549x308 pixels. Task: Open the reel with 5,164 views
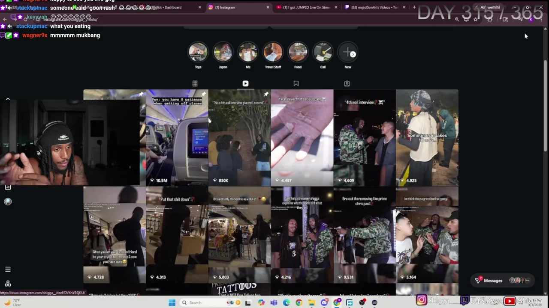pos(427,234)
